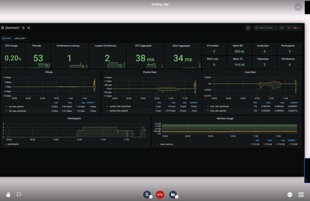Expand the Loss Rate panel title menu
Screen dimensions: 310x201
[x=250, y=72]
